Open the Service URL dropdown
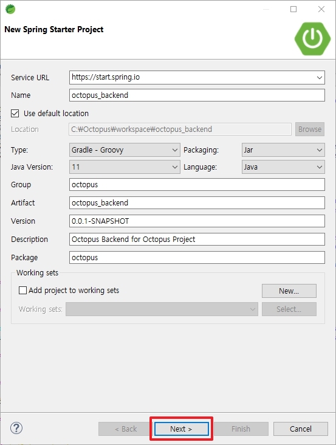Viewport: 336px width, 445px height. click(x=319, y=77)
